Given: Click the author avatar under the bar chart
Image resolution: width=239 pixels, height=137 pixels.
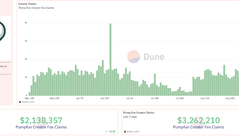Looking at the screenshot, I should pyautogui.click(x=20, y=102).
